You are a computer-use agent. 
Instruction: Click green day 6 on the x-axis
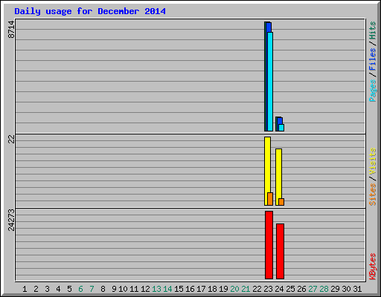[x=80, y=289]
